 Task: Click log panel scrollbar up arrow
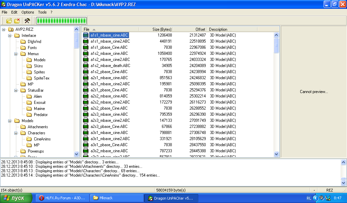[x=343, y=162]
